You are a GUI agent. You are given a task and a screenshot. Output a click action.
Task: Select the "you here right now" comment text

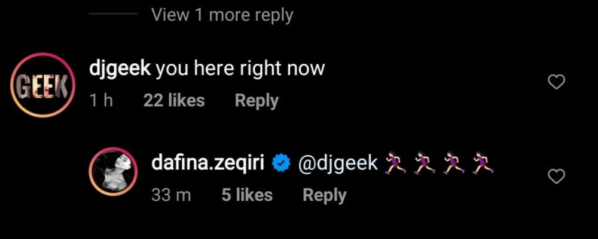click(x=240, y=69)
